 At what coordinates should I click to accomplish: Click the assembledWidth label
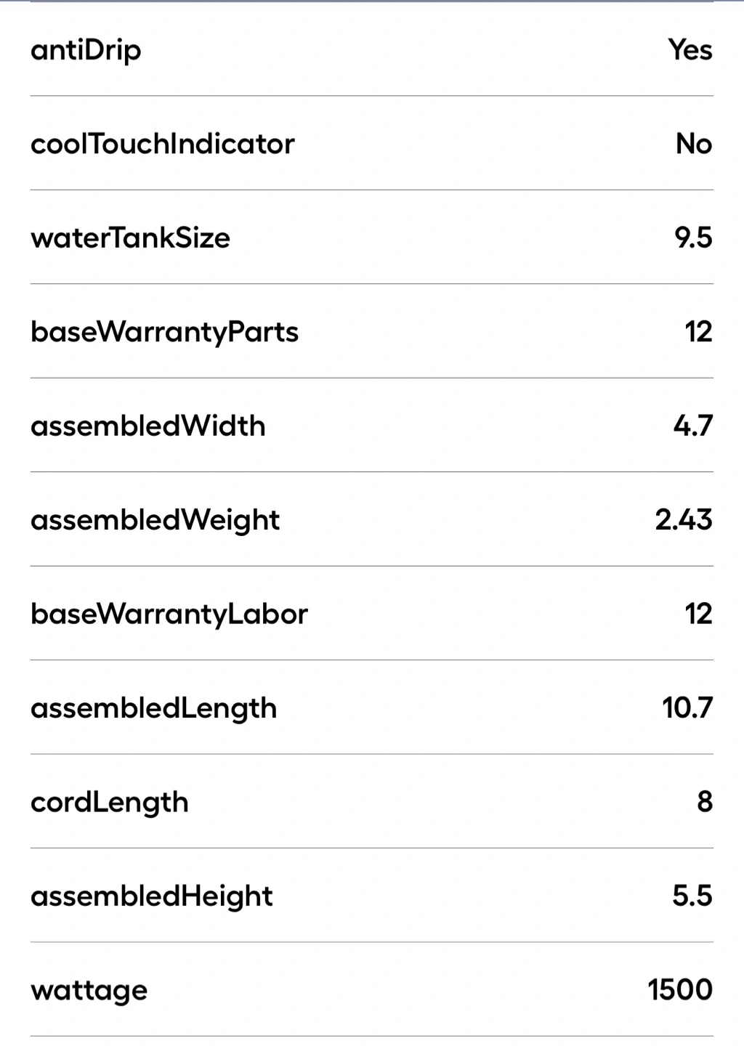tap(147, 426)
